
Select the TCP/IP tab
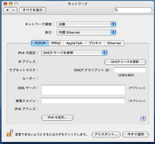pyautogui.click(x=40, y=43)
